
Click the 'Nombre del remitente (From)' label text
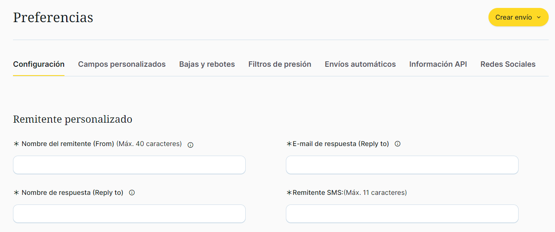(x=68, y=144)
